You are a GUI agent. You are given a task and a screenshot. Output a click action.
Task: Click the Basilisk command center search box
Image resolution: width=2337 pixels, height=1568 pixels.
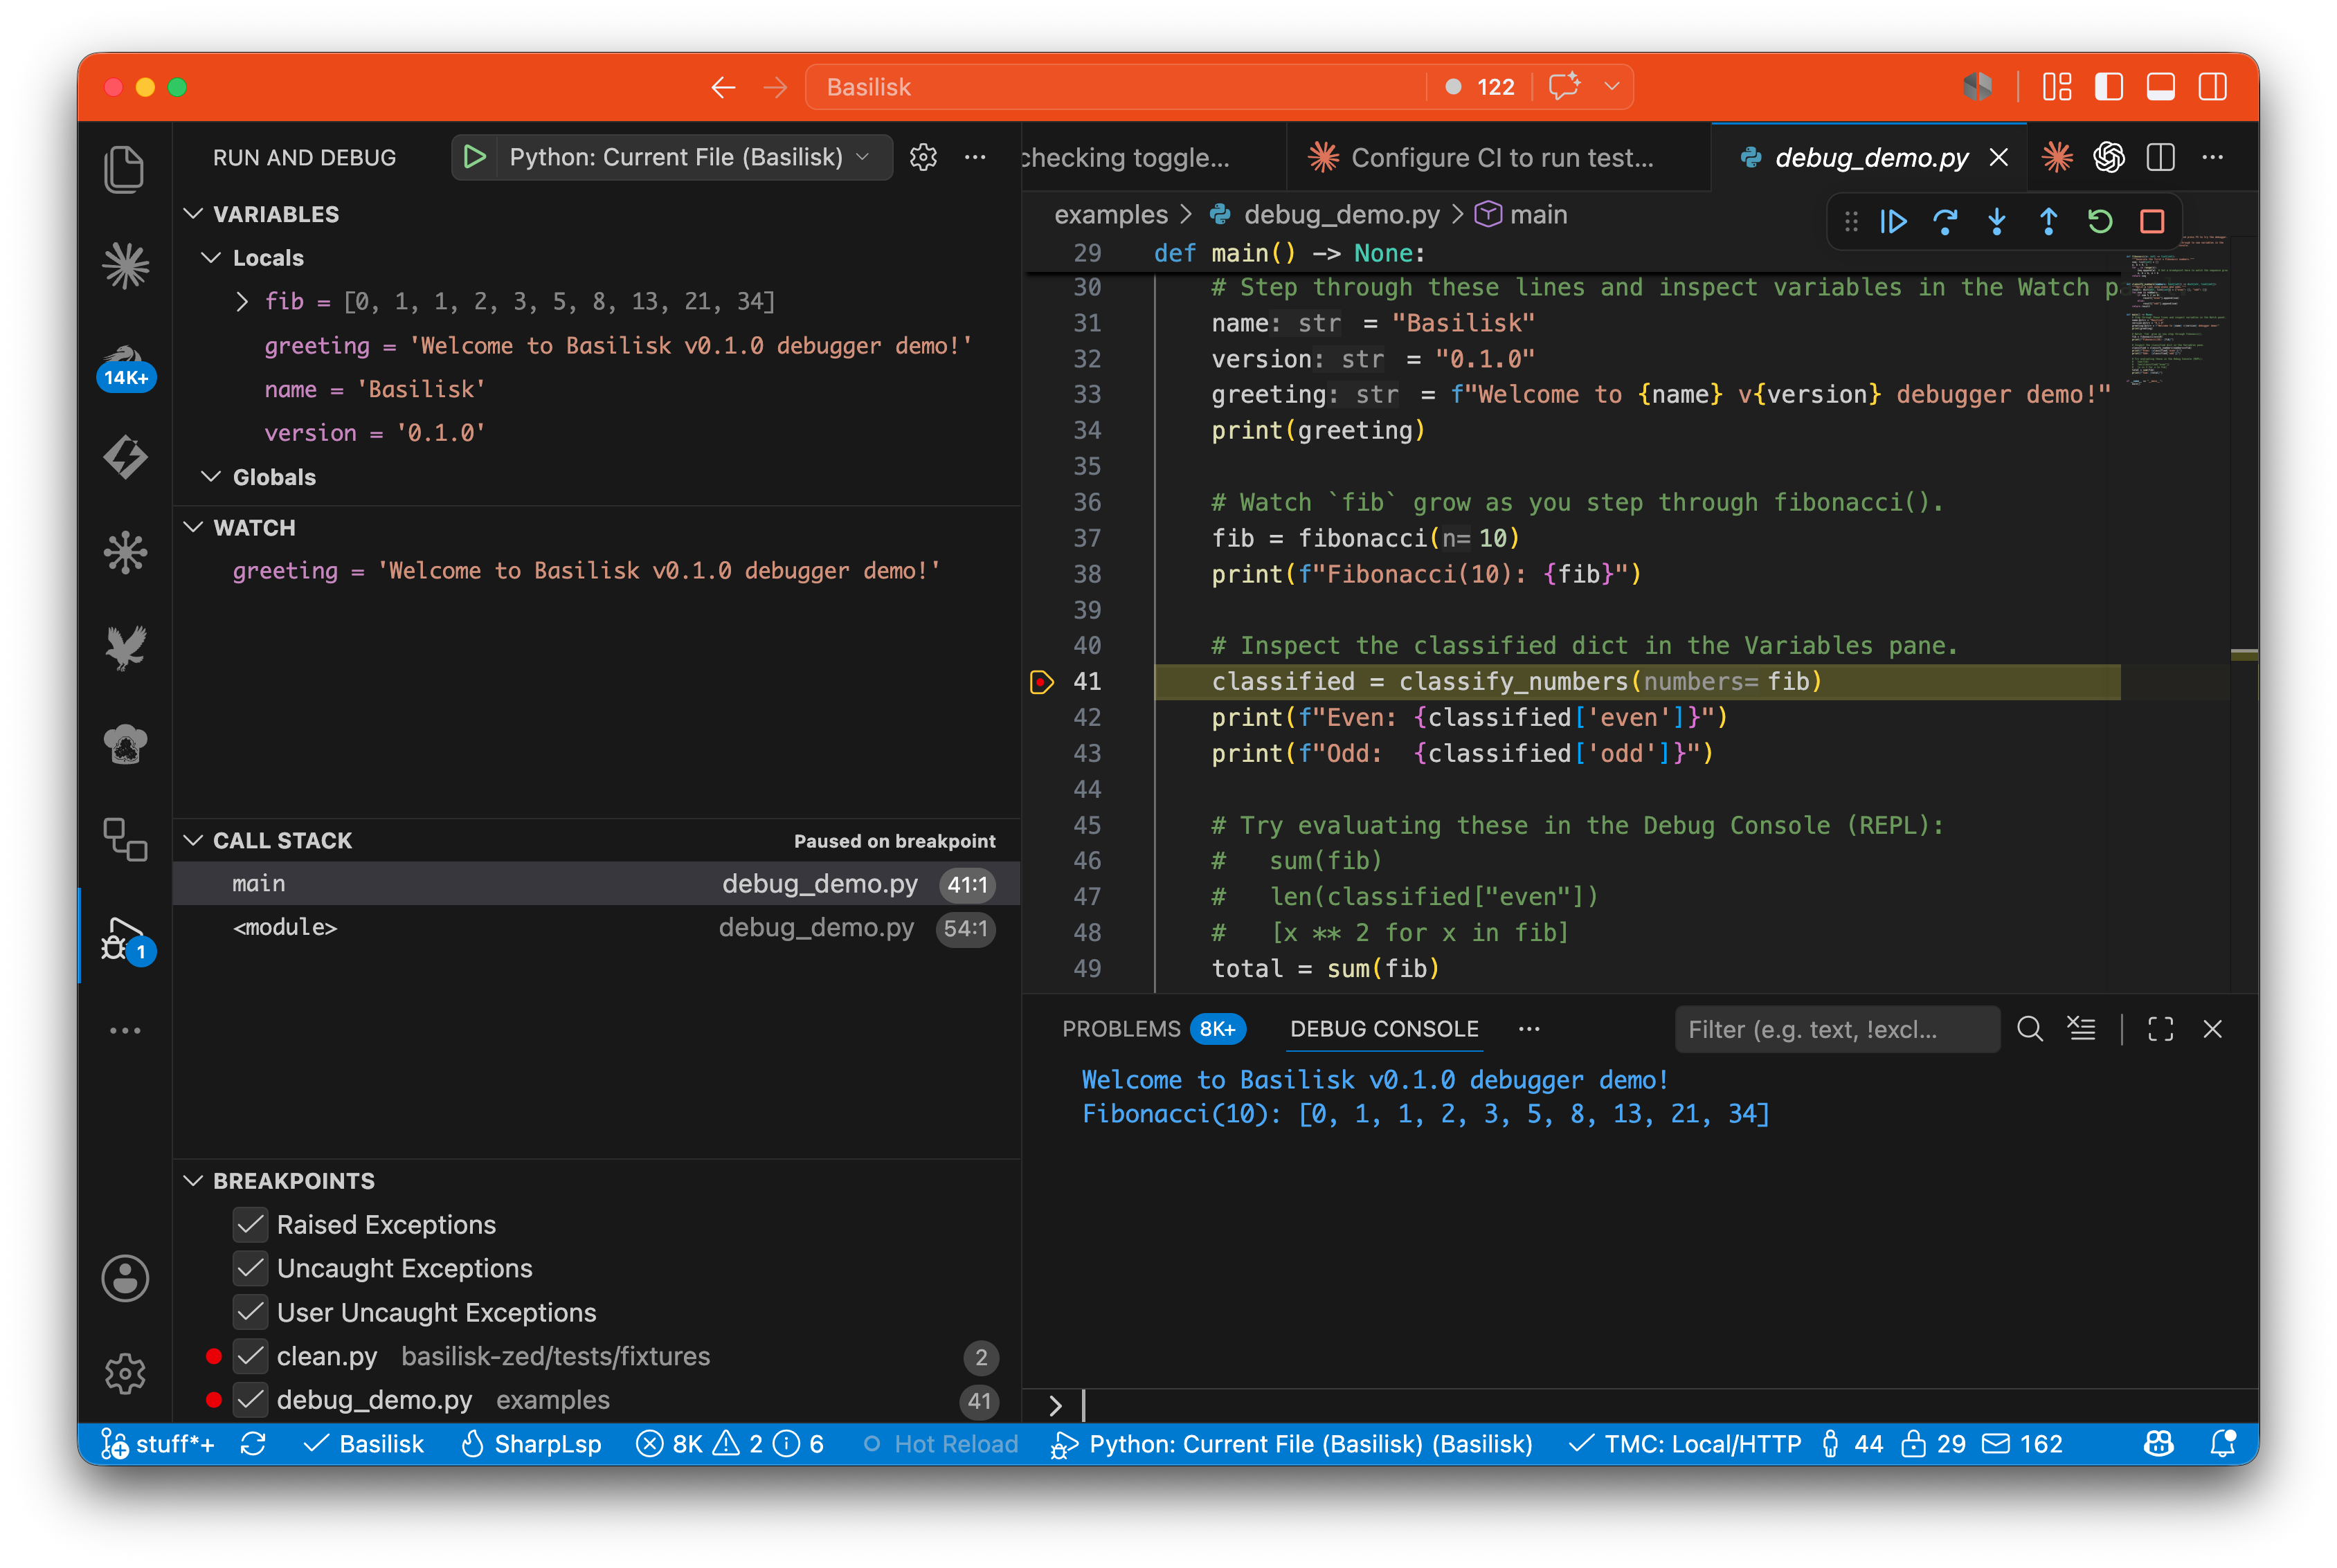pyautogui.click(x=1115, y=87)
